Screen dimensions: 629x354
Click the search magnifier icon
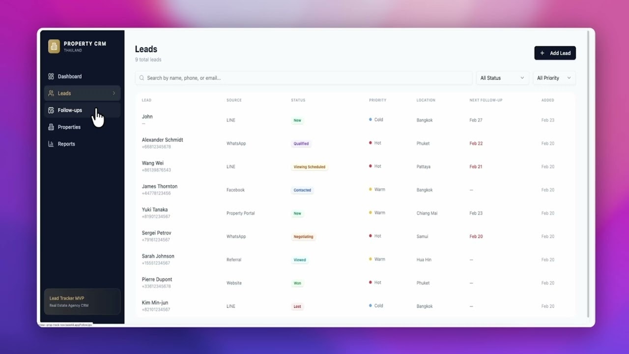click(142, 78)
